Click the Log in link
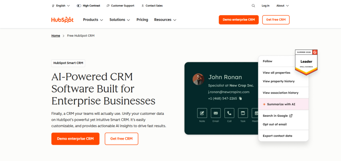341x161 pixels. (x=265, y=6)
